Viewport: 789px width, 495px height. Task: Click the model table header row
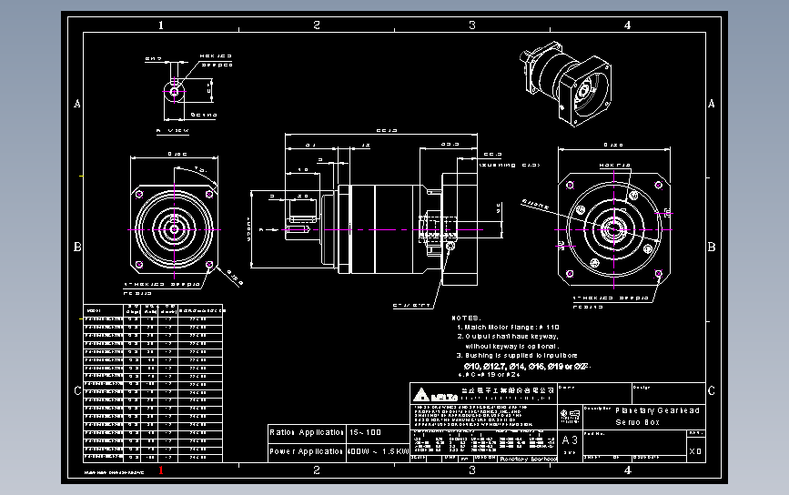coord(153,310)
